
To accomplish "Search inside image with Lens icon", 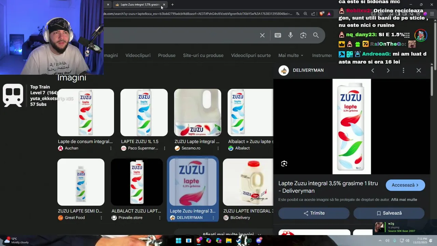I will click(x=284, y=164).
